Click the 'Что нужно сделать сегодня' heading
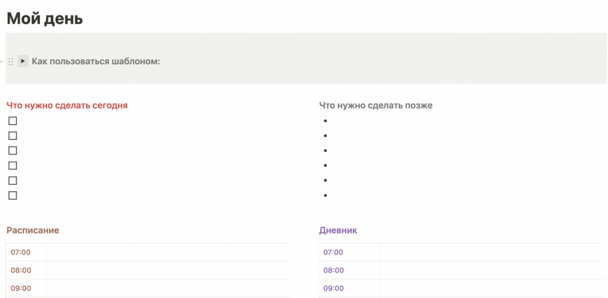The height and width of the screenshot is (298, 608). pos(67,105)
